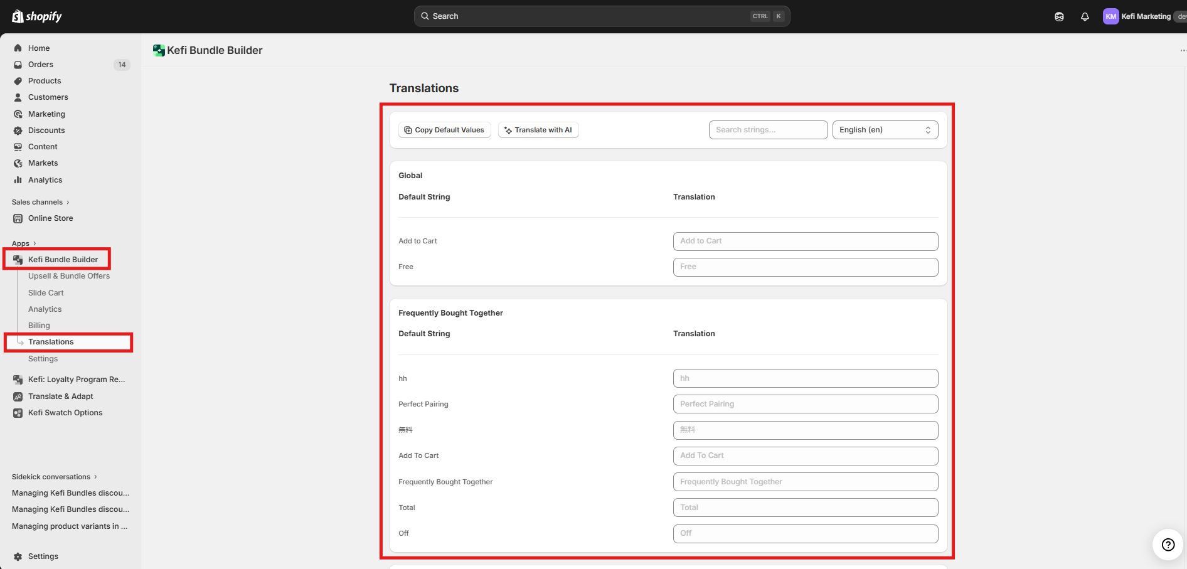The width and height of the screenshot is (1187, 569).
Task: Click the Kefi Swatch Options app icon
Action: tap(18, 413)
